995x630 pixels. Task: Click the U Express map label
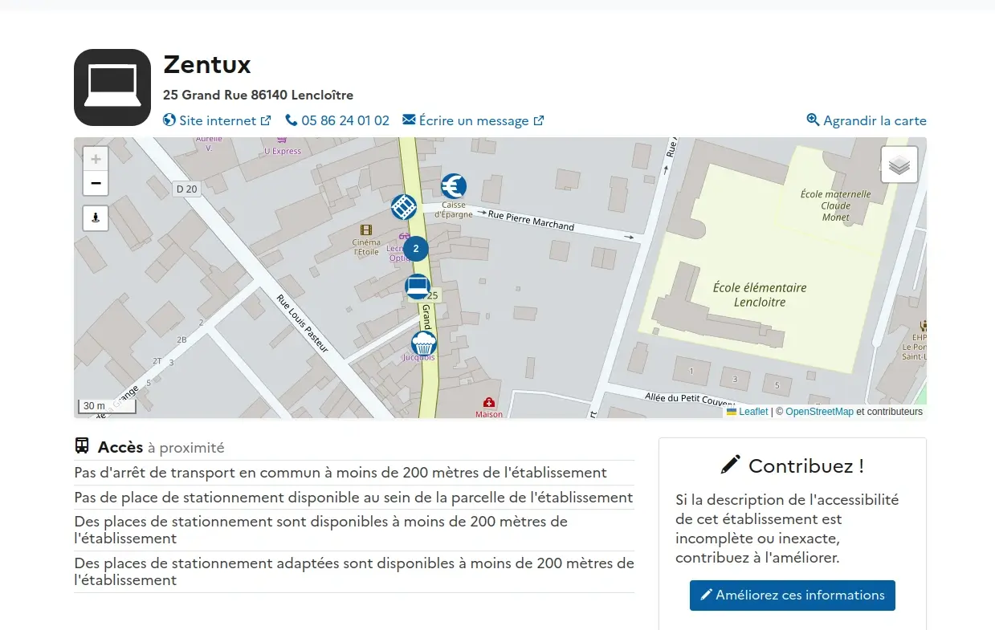[x=283, y=151]
